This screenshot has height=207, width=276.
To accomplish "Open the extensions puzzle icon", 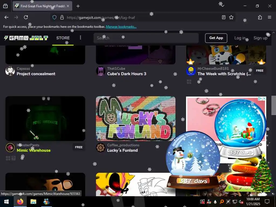I will [260, 17].
